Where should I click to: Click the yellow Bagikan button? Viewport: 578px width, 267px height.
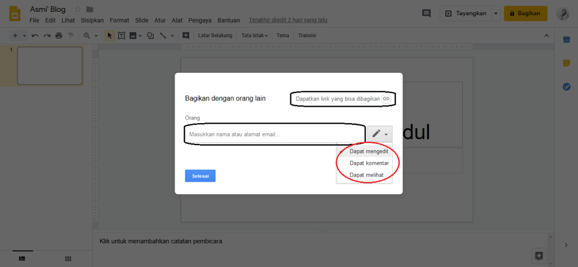pos(525,13)
